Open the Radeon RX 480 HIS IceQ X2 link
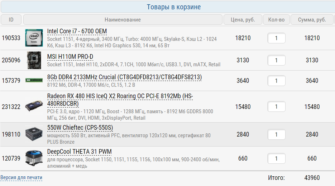 click(x=120, y=100)
